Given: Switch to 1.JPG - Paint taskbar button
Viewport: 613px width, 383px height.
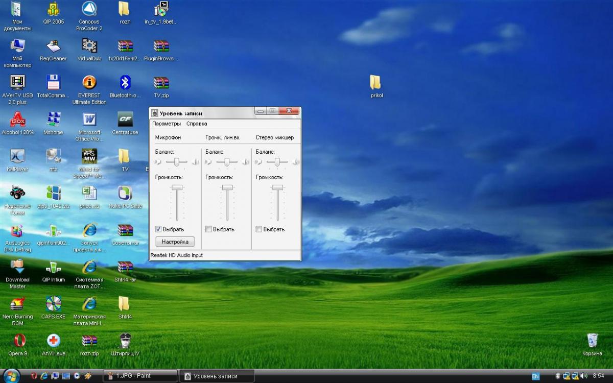Looking at the screenshot, I should (x=140, y=376).
